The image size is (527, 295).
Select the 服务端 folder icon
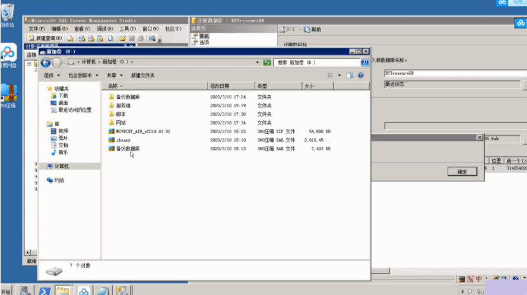coord(112,105)
